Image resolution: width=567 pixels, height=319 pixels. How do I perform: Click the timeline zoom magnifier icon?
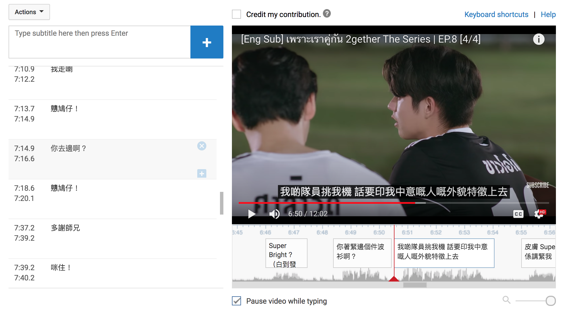click(x=506, y=300)
